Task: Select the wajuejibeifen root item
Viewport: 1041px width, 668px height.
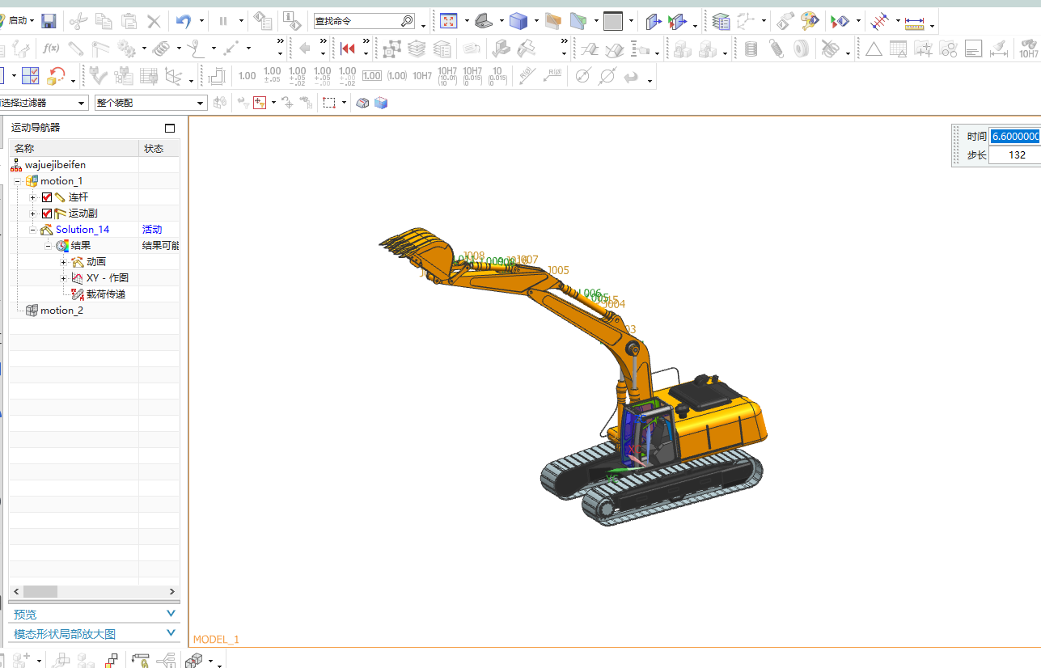Action: [55, 165]
